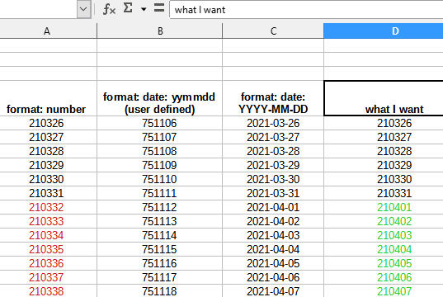
Task: Select the green cell 210405
Action: [x=384, y=263]
